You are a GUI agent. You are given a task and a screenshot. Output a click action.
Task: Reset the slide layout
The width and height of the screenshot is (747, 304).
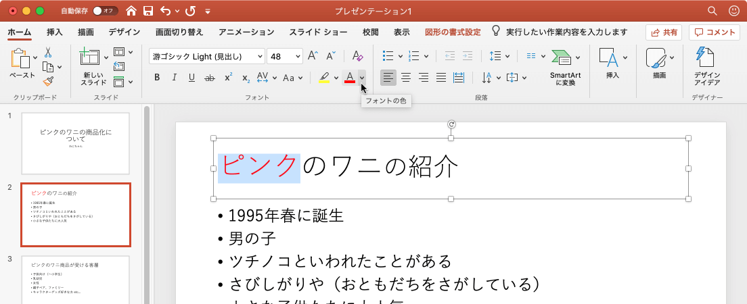119,67
